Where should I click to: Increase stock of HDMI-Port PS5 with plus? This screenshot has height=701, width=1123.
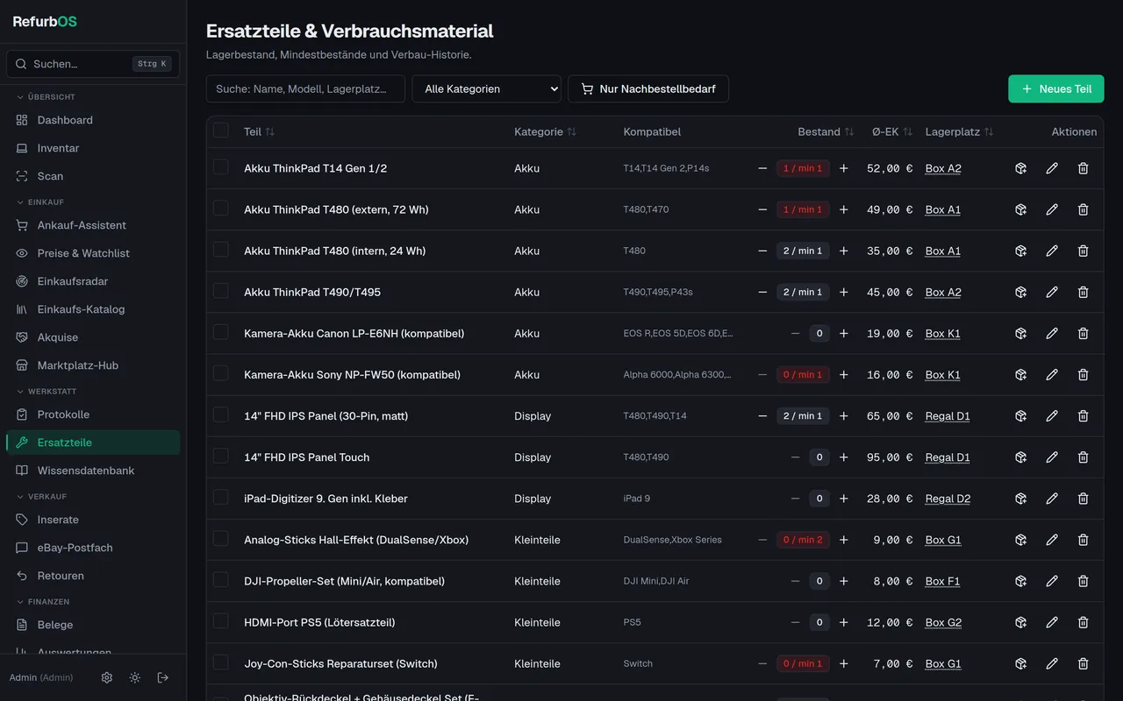(x=844, y=622)
